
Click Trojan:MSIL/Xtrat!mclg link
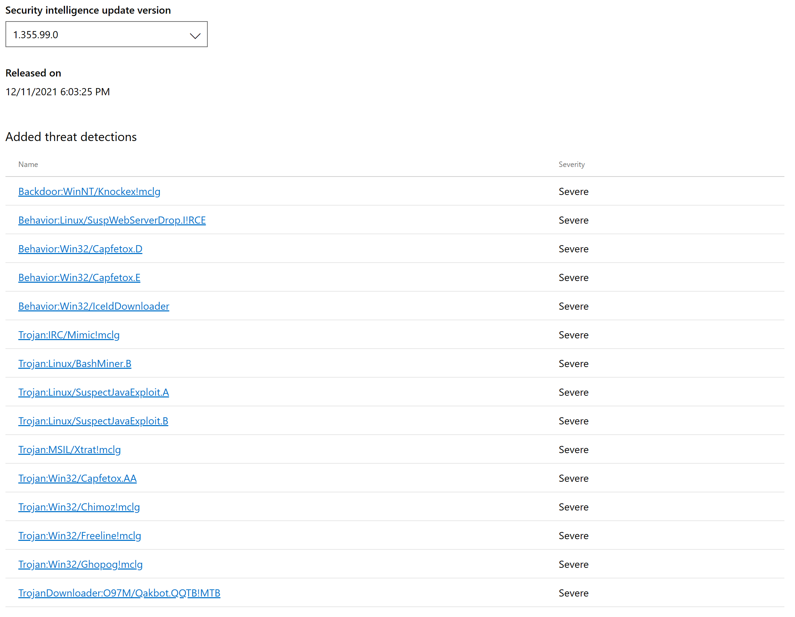coord(70,450)
